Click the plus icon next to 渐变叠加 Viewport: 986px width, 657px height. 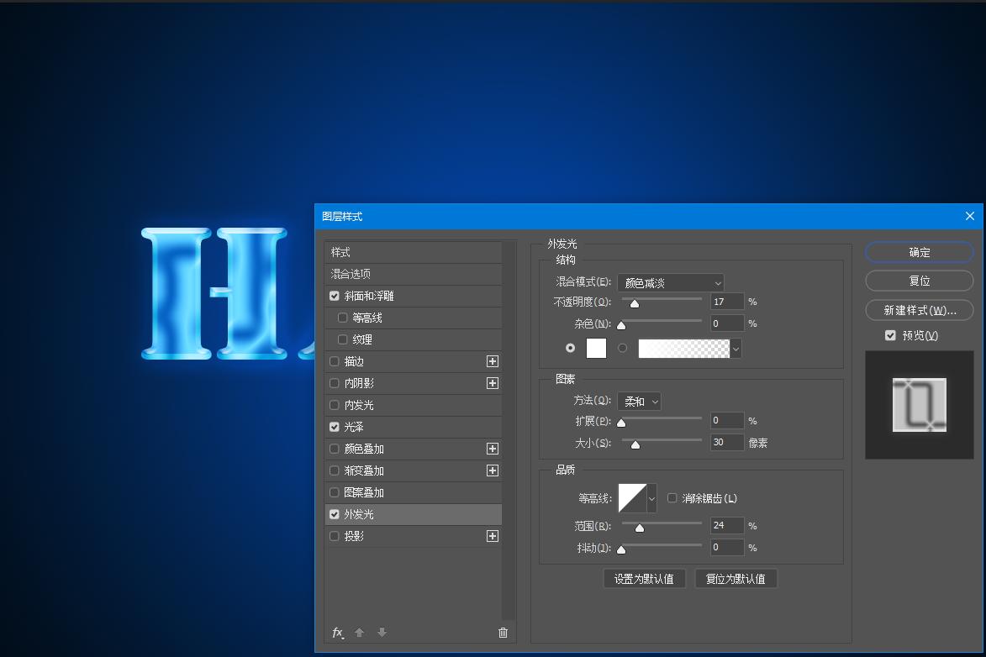[493, 470]
